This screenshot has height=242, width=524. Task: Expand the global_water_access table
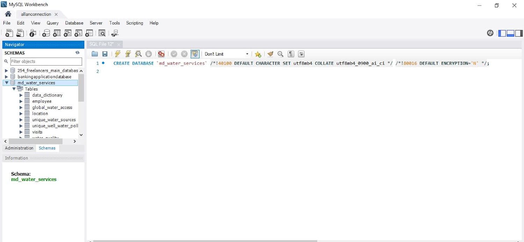(x=21, y=107)
